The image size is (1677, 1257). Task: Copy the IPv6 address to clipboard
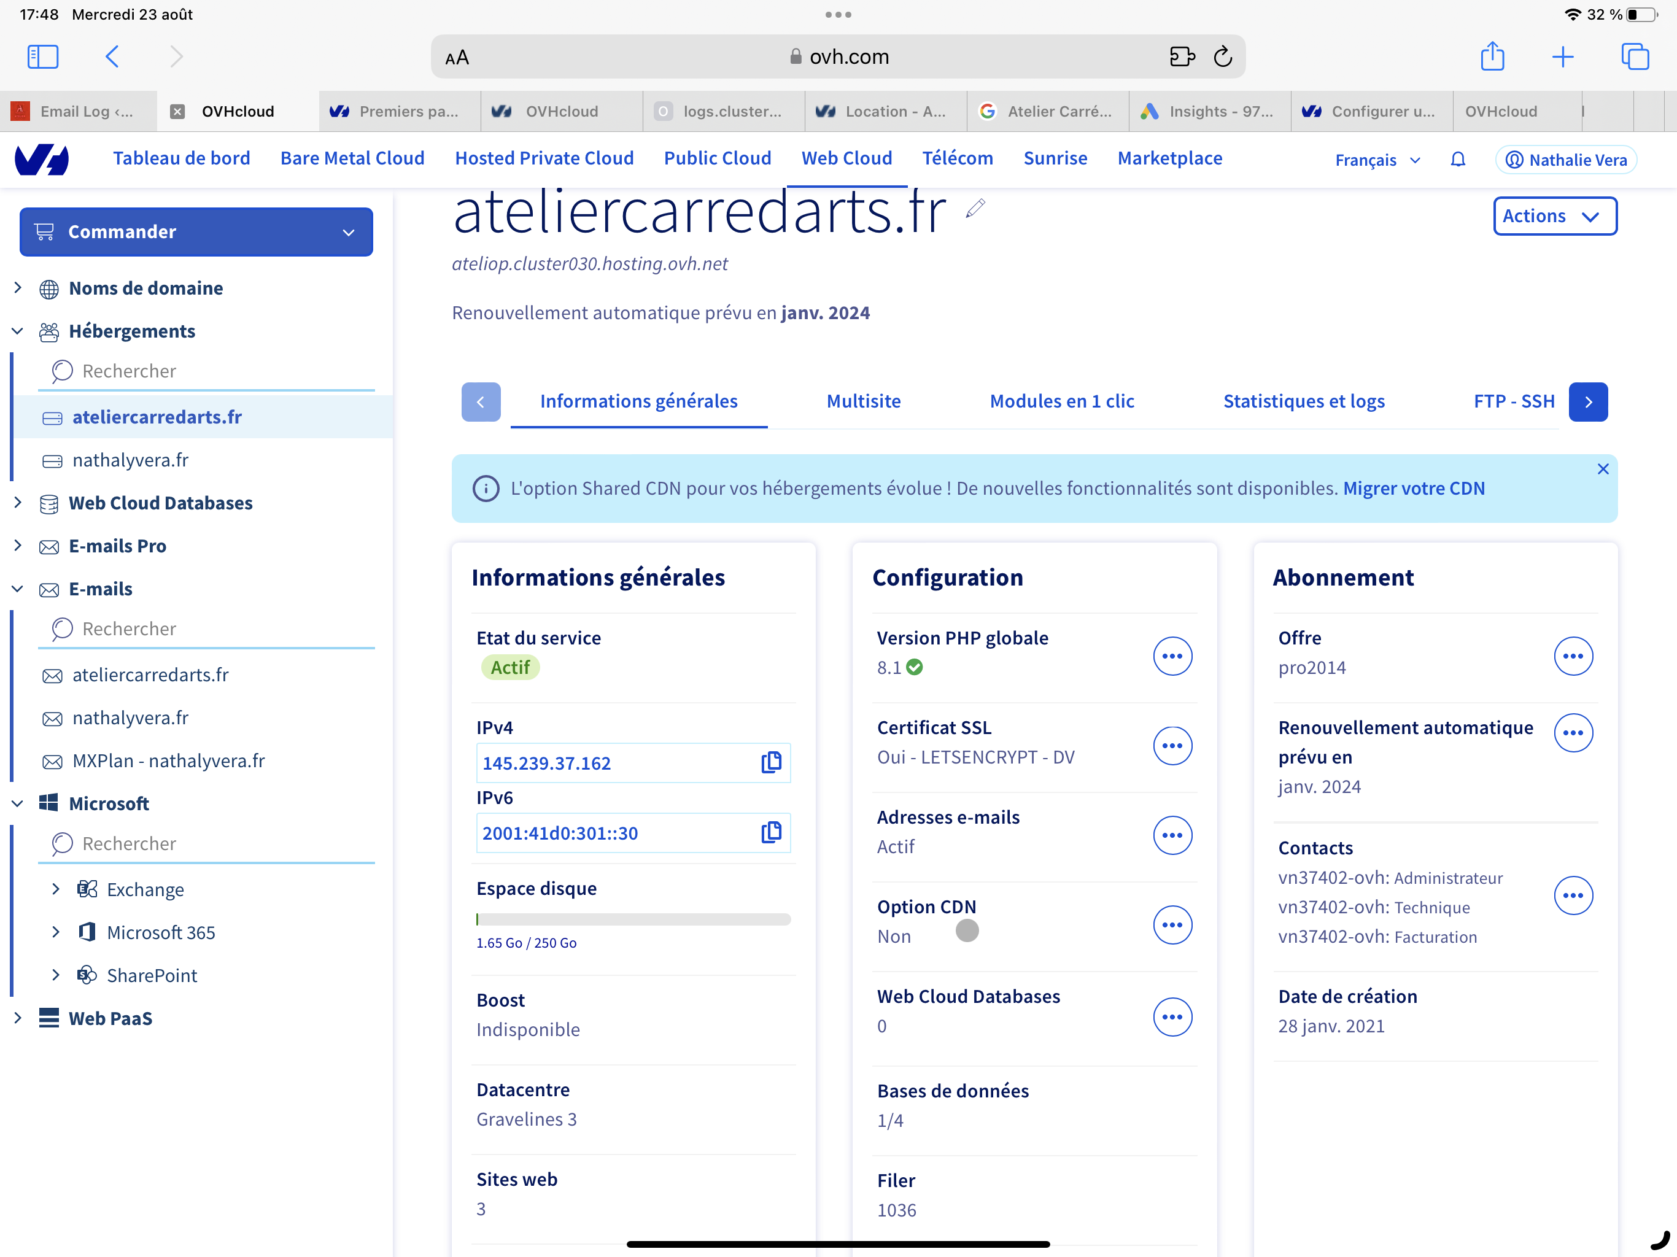(x=770, y=832)
